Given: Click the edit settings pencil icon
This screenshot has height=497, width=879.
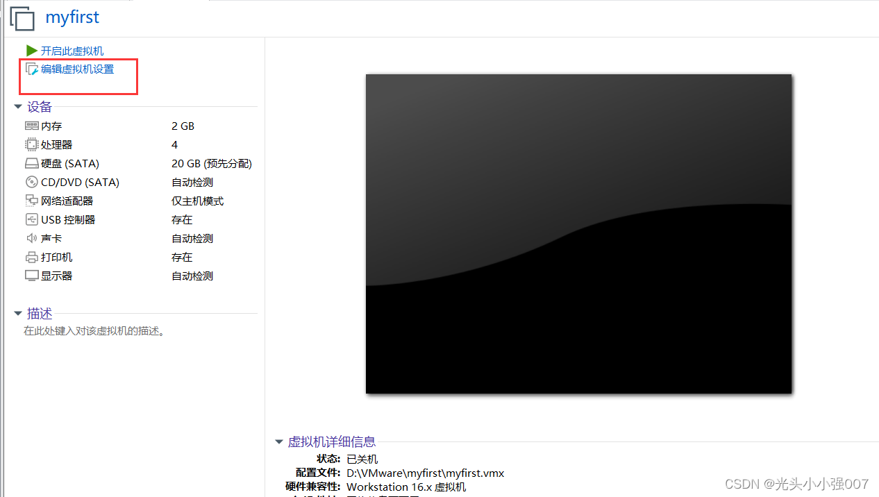Looking at the screenshot, I should coord(32,69).
